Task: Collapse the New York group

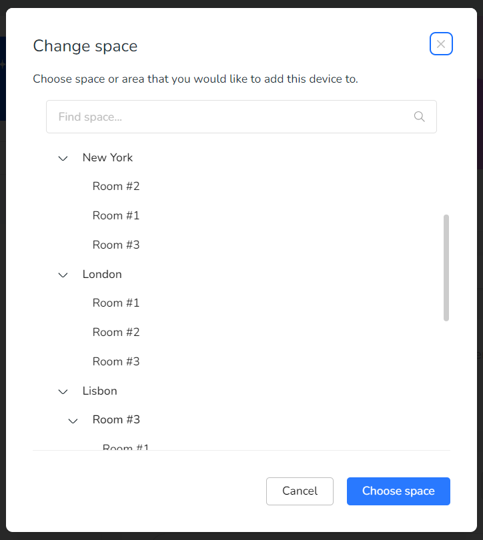Action: [x=63, y=158]
